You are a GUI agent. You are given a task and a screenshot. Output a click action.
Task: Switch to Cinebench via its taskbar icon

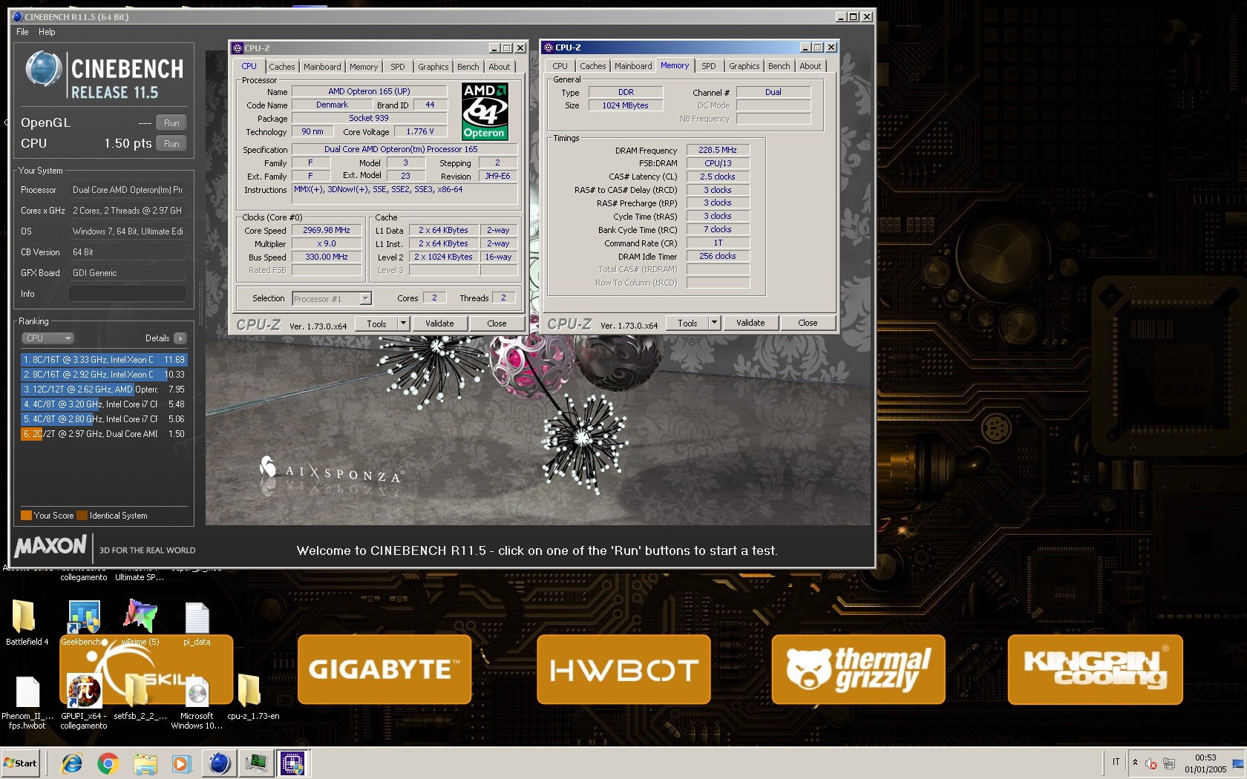pos(219,763)
